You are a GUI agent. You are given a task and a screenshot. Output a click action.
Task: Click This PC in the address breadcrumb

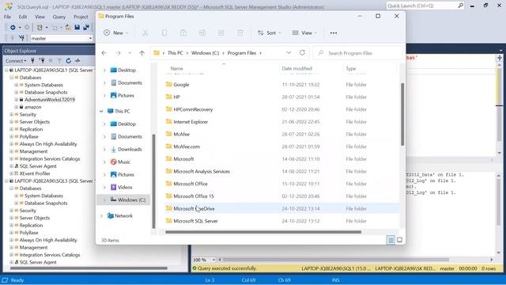click(x=176, y=53)
